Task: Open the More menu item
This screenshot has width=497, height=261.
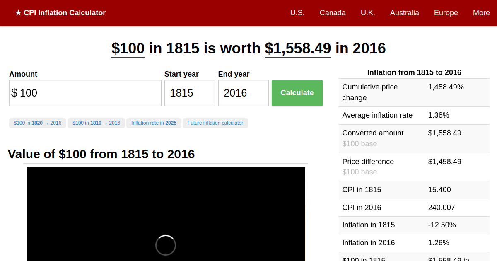Action: click(x=481, y=13)
